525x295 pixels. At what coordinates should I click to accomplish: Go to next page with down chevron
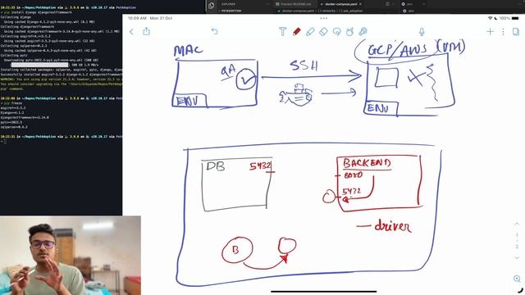[517, 258]
